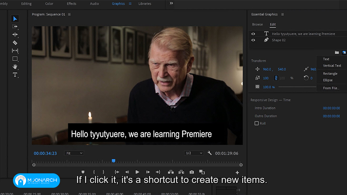Image resolution: width=347 pixels, height=195 pixels.
Task: Select the Ripple Edit tool
Action: pyautogui.click(x=15, y=35)
